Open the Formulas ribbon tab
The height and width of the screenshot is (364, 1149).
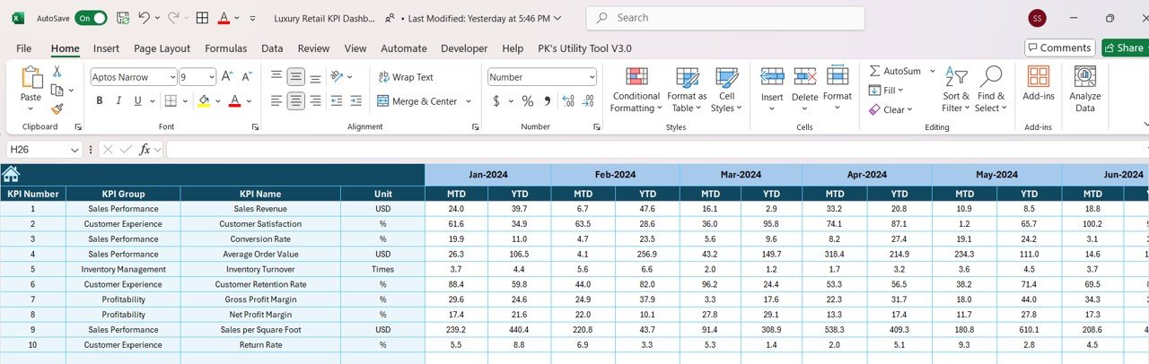click(225, 48)
